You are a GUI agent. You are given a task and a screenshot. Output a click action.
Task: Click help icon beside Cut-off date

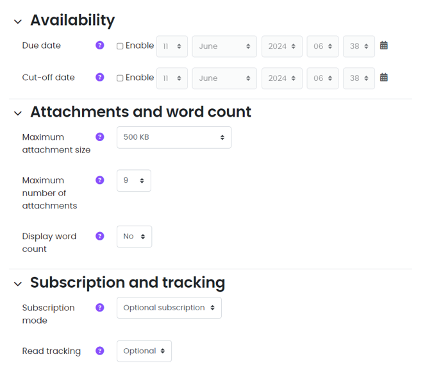coord(99,78)
